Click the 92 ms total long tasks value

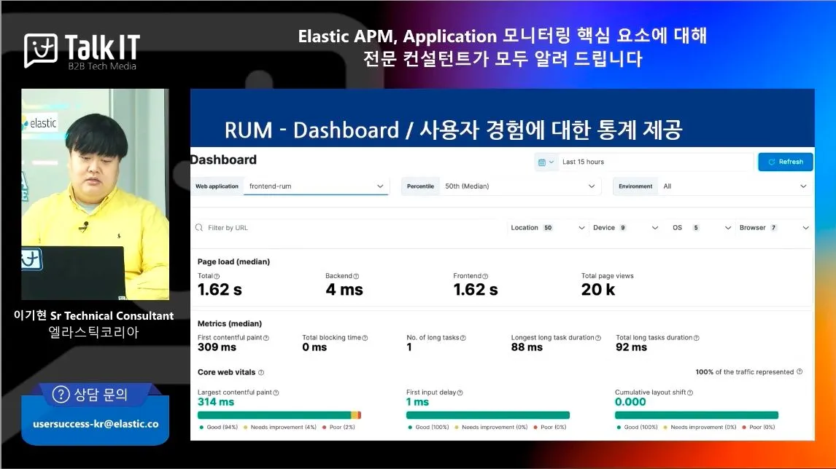click(631, 347)
